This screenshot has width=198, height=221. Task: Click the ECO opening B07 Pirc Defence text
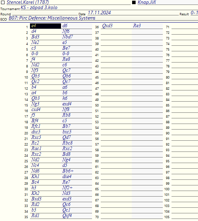click(52, 18)
